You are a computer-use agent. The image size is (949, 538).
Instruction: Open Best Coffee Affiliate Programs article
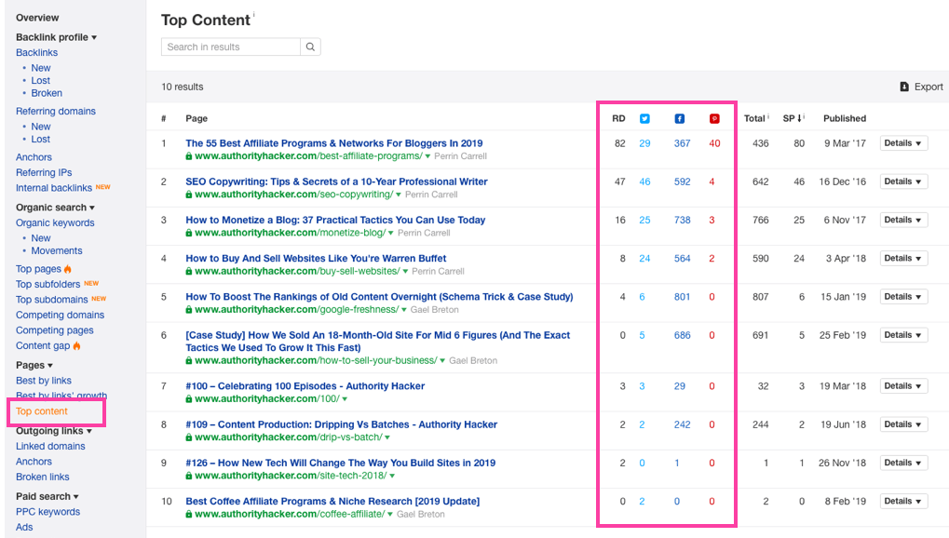point(332,501)
